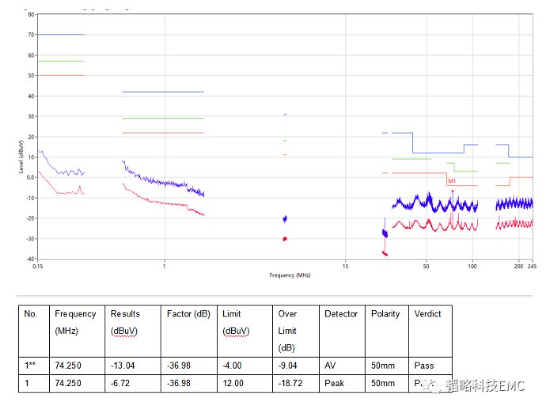Select the AV detector cell
Image resolution: width=550 pixels, height=406 pixels.
click(x=331, y=366)
